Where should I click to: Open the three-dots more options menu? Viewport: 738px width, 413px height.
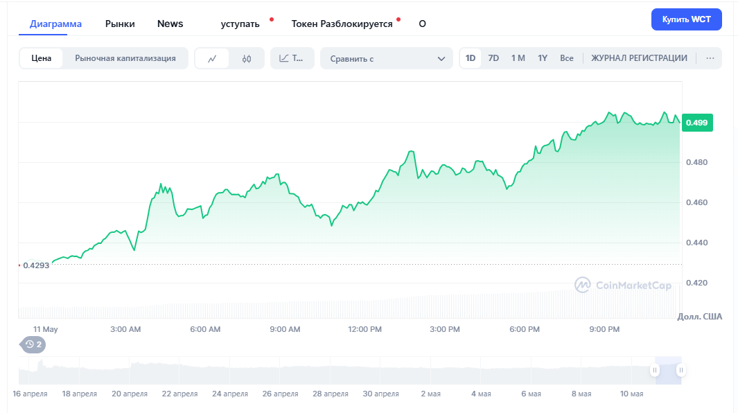(x=710, y=58)
